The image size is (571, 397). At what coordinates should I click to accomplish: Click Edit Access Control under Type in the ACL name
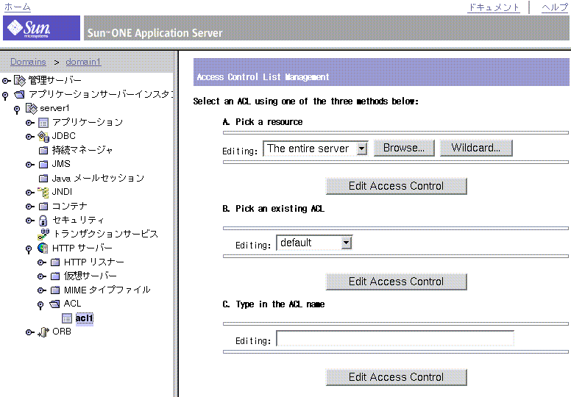[x=396, y=377]
